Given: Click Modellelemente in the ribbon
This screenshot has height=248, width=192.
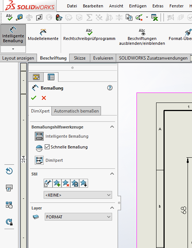Looking at the screenshot, I should 43,34.
